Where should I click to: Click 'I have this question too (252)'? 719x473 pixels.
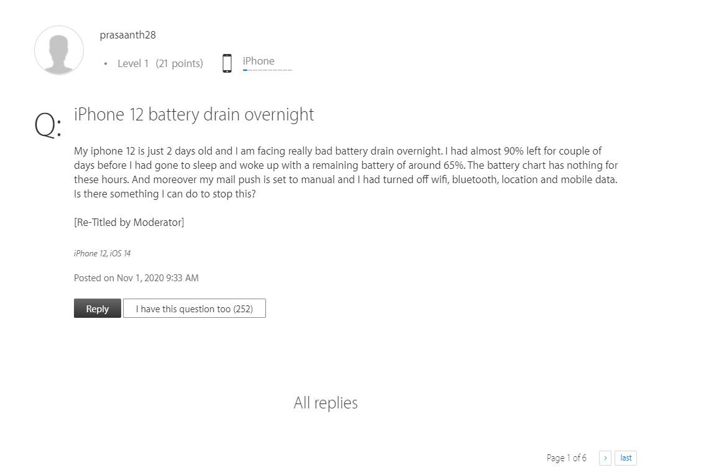point(195,309)
